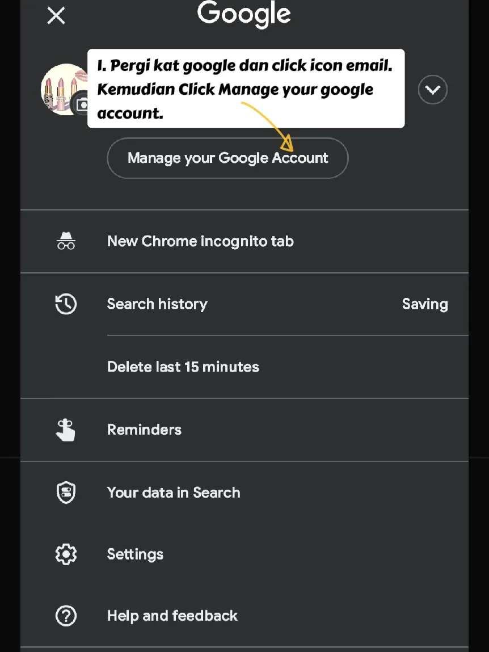The width and height of the screenshot is (489, 652).
Task: Close the Google account menu
Action: click(x=56, y=15)
